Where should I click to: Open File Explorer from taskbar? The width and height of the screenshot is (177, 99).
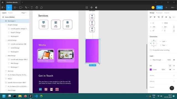[20, 96]
